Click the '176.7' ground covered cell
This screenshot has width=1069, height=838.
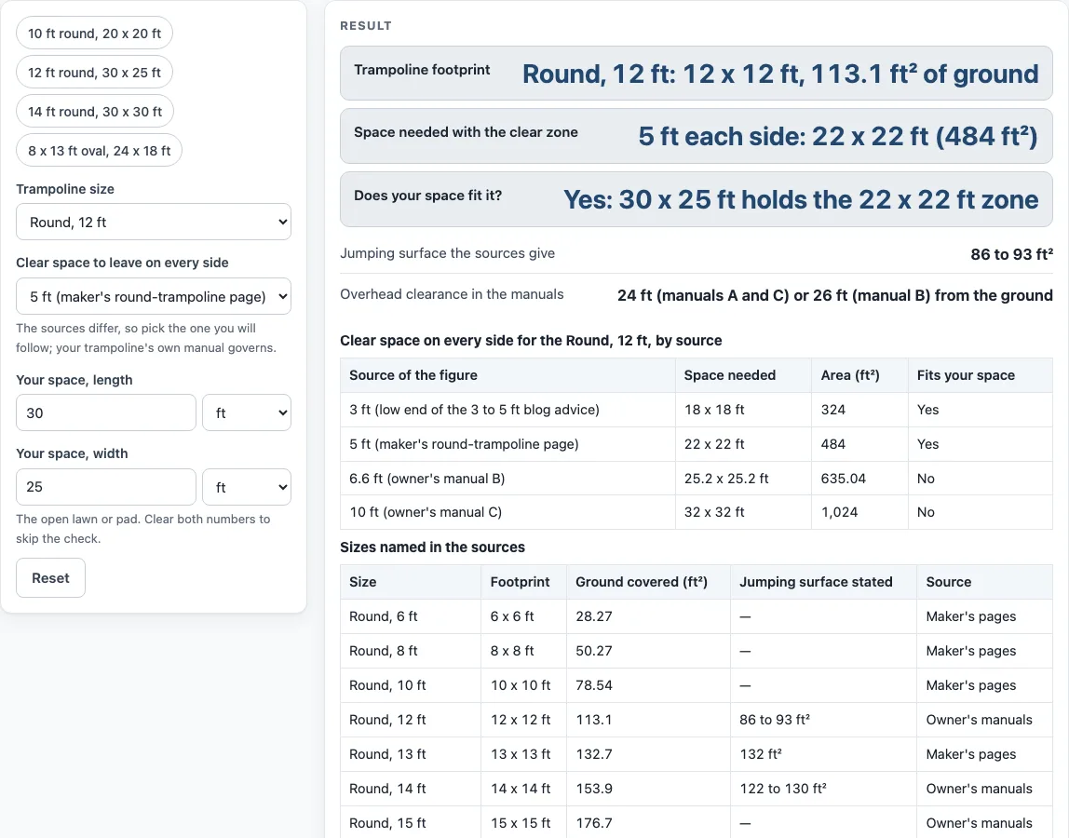click(648, 823)
